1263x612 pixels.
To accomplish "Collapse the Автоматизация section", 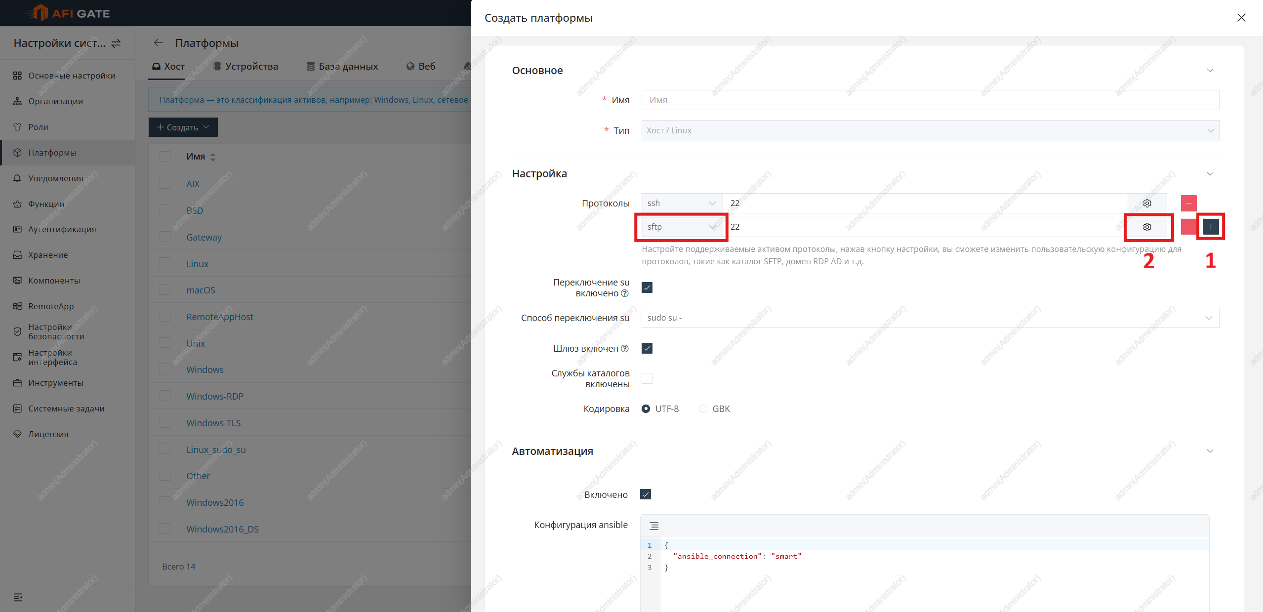I will 1210,451.
